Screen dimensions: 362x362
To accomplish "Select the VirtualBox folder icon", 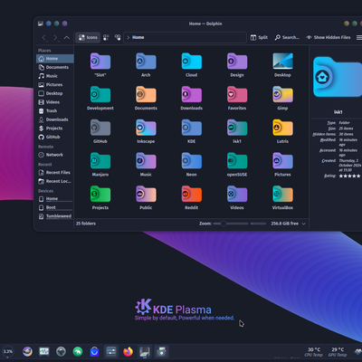I will (282, 194).
